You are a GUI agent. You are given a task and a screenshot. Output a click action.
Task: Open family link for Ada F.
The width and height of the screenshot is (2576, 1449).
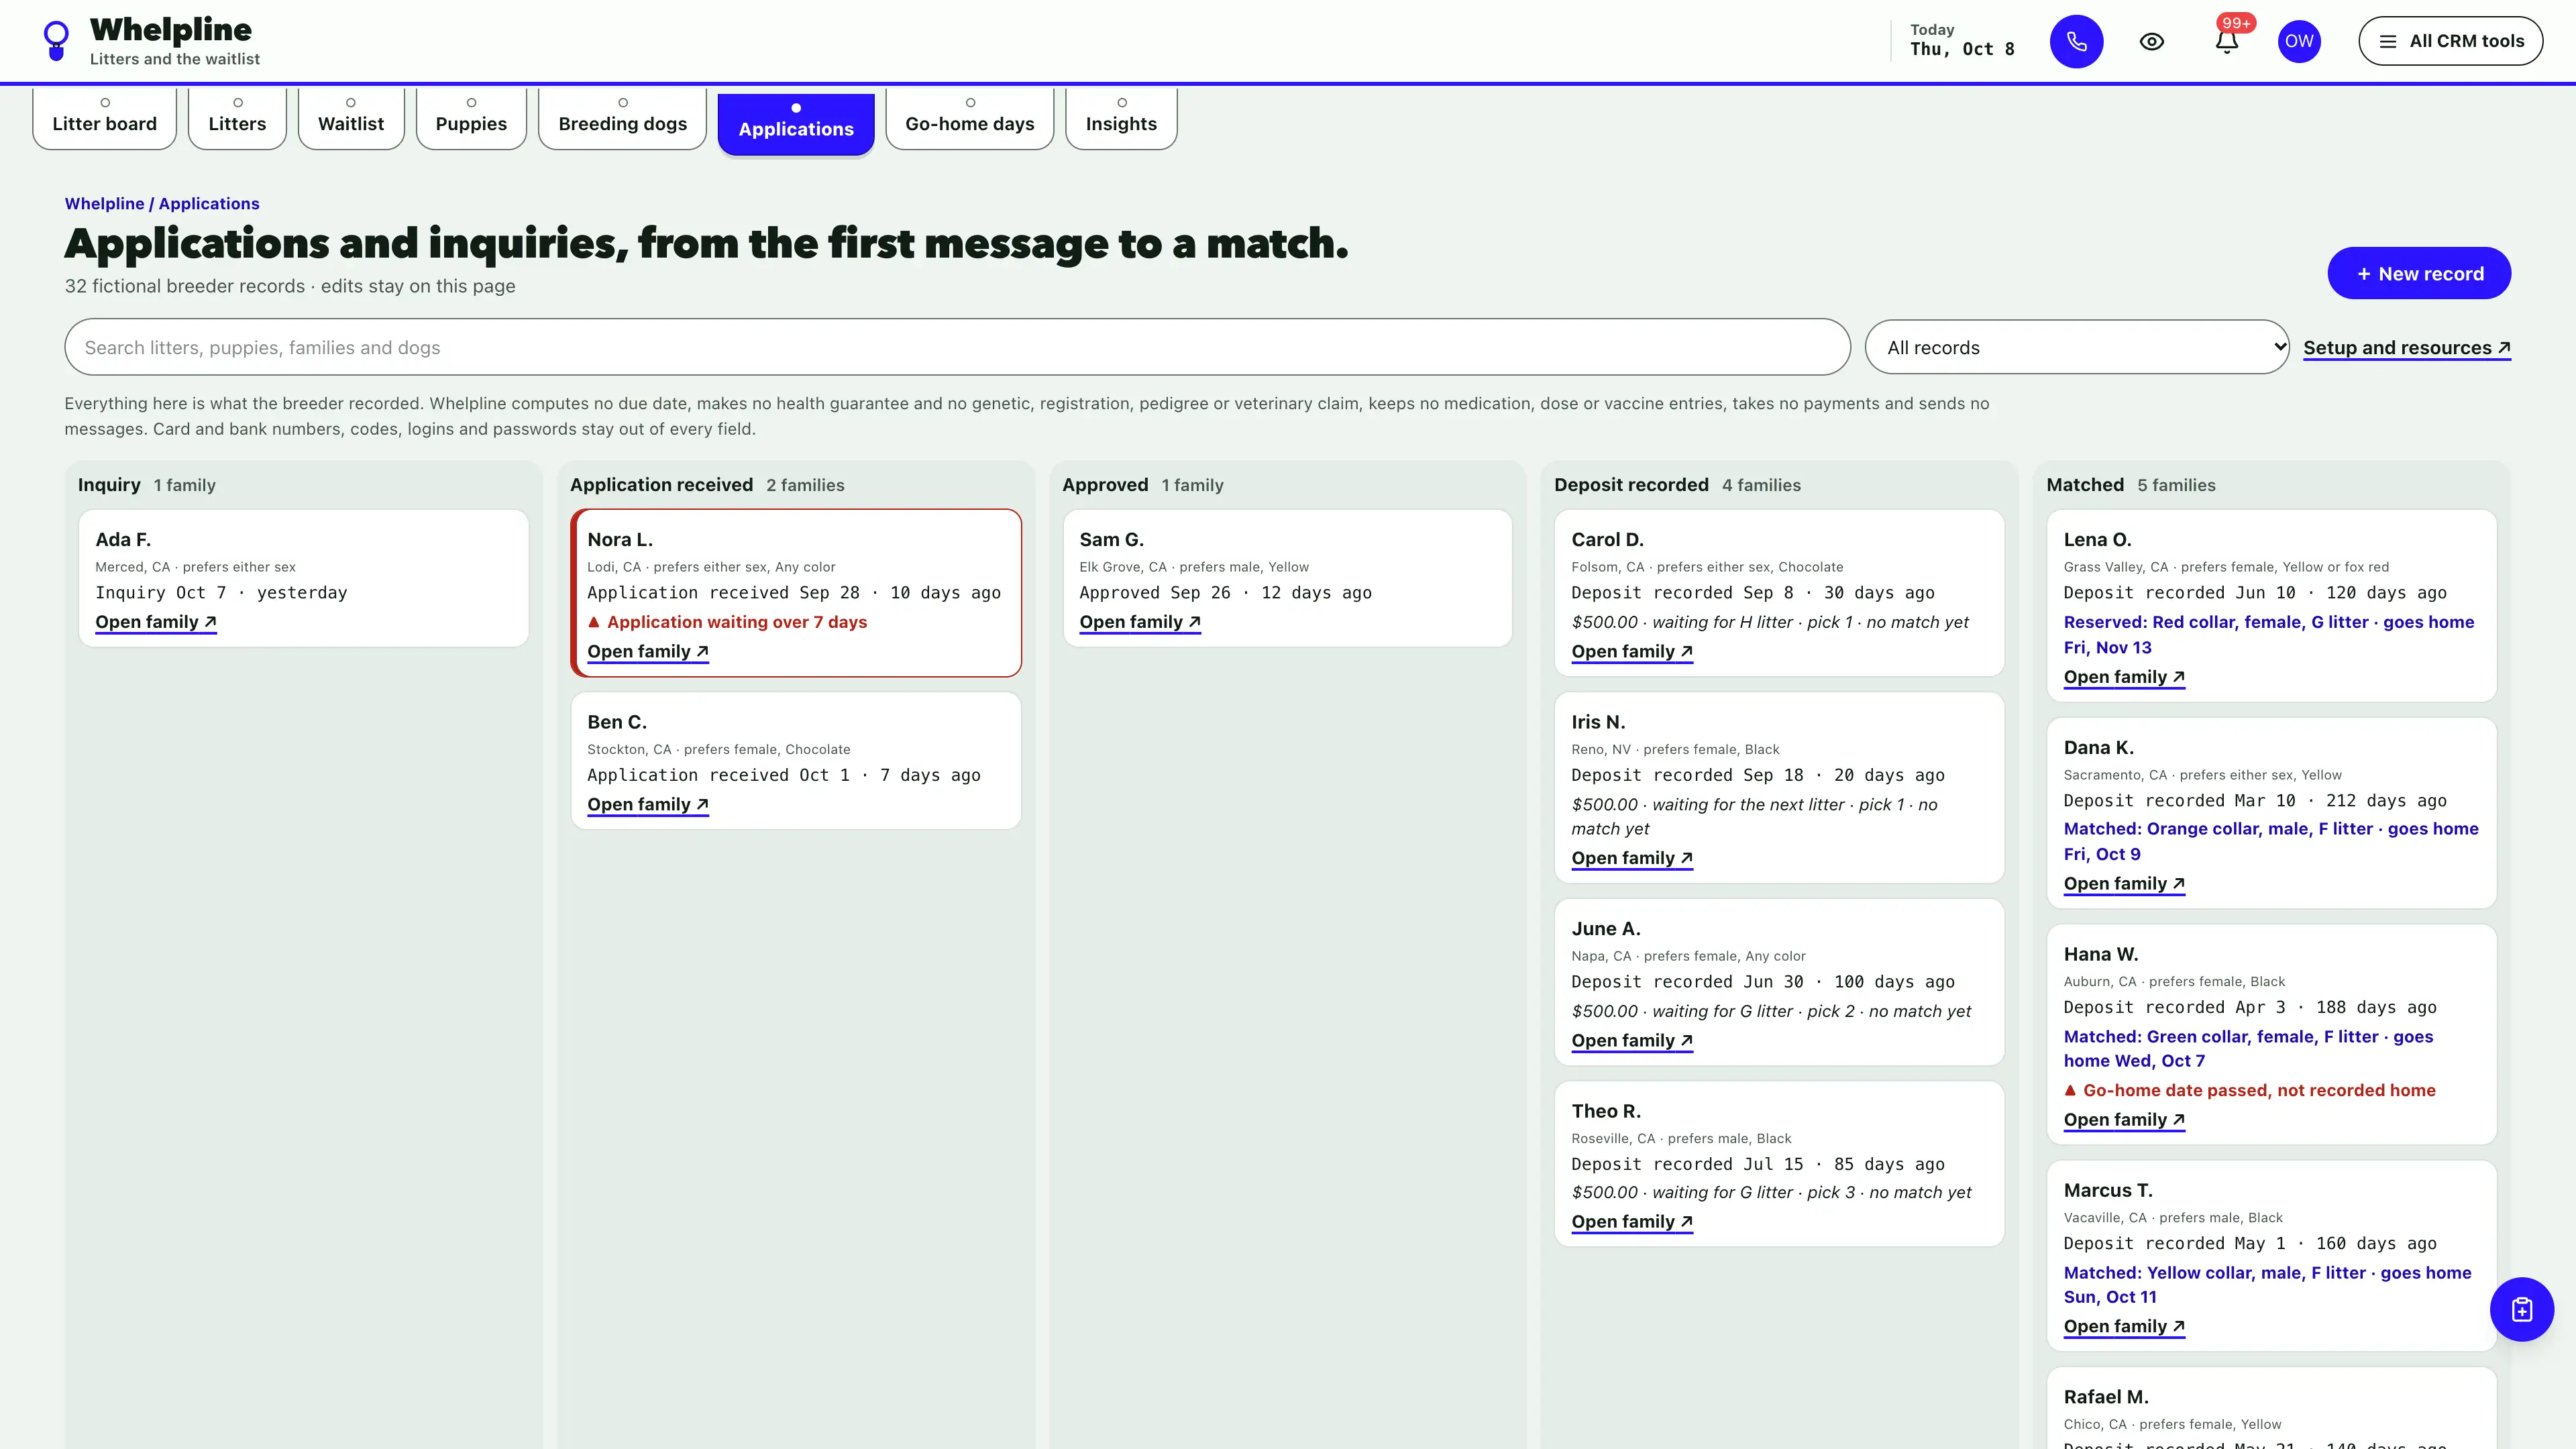pyautogui.click(x=156, y=622)
